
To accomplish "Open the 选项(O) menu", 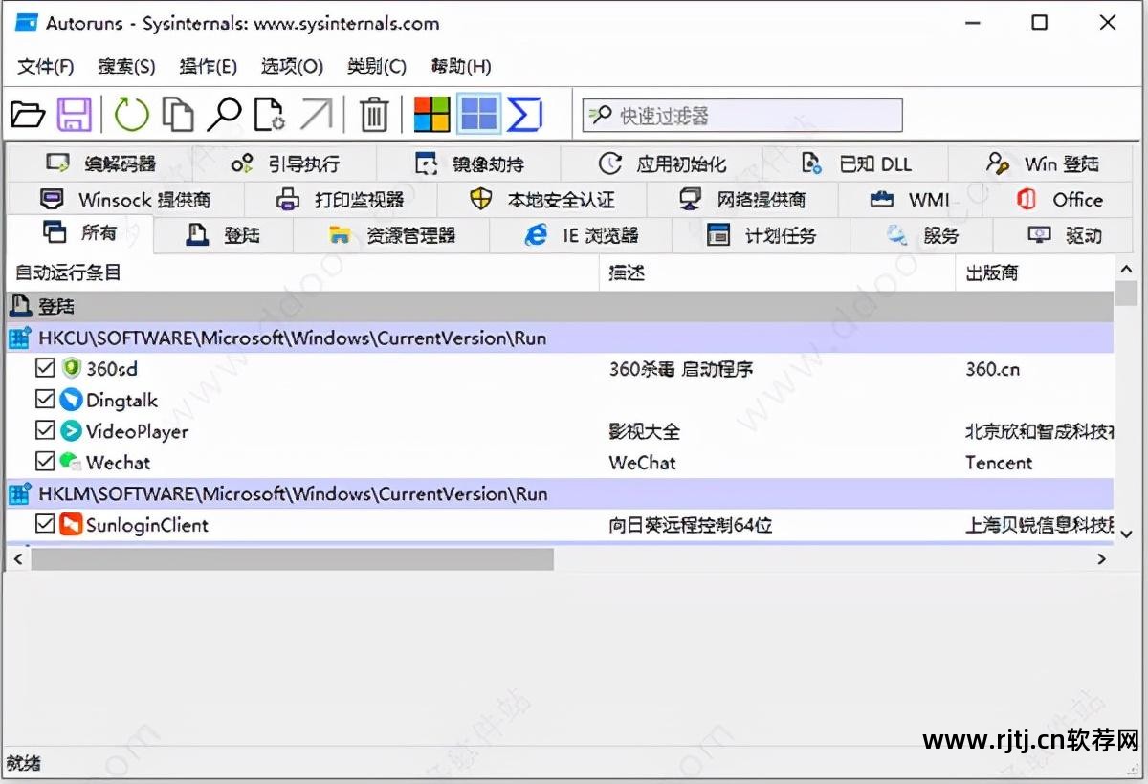I will pyautogui.click(x=291, y=67).
